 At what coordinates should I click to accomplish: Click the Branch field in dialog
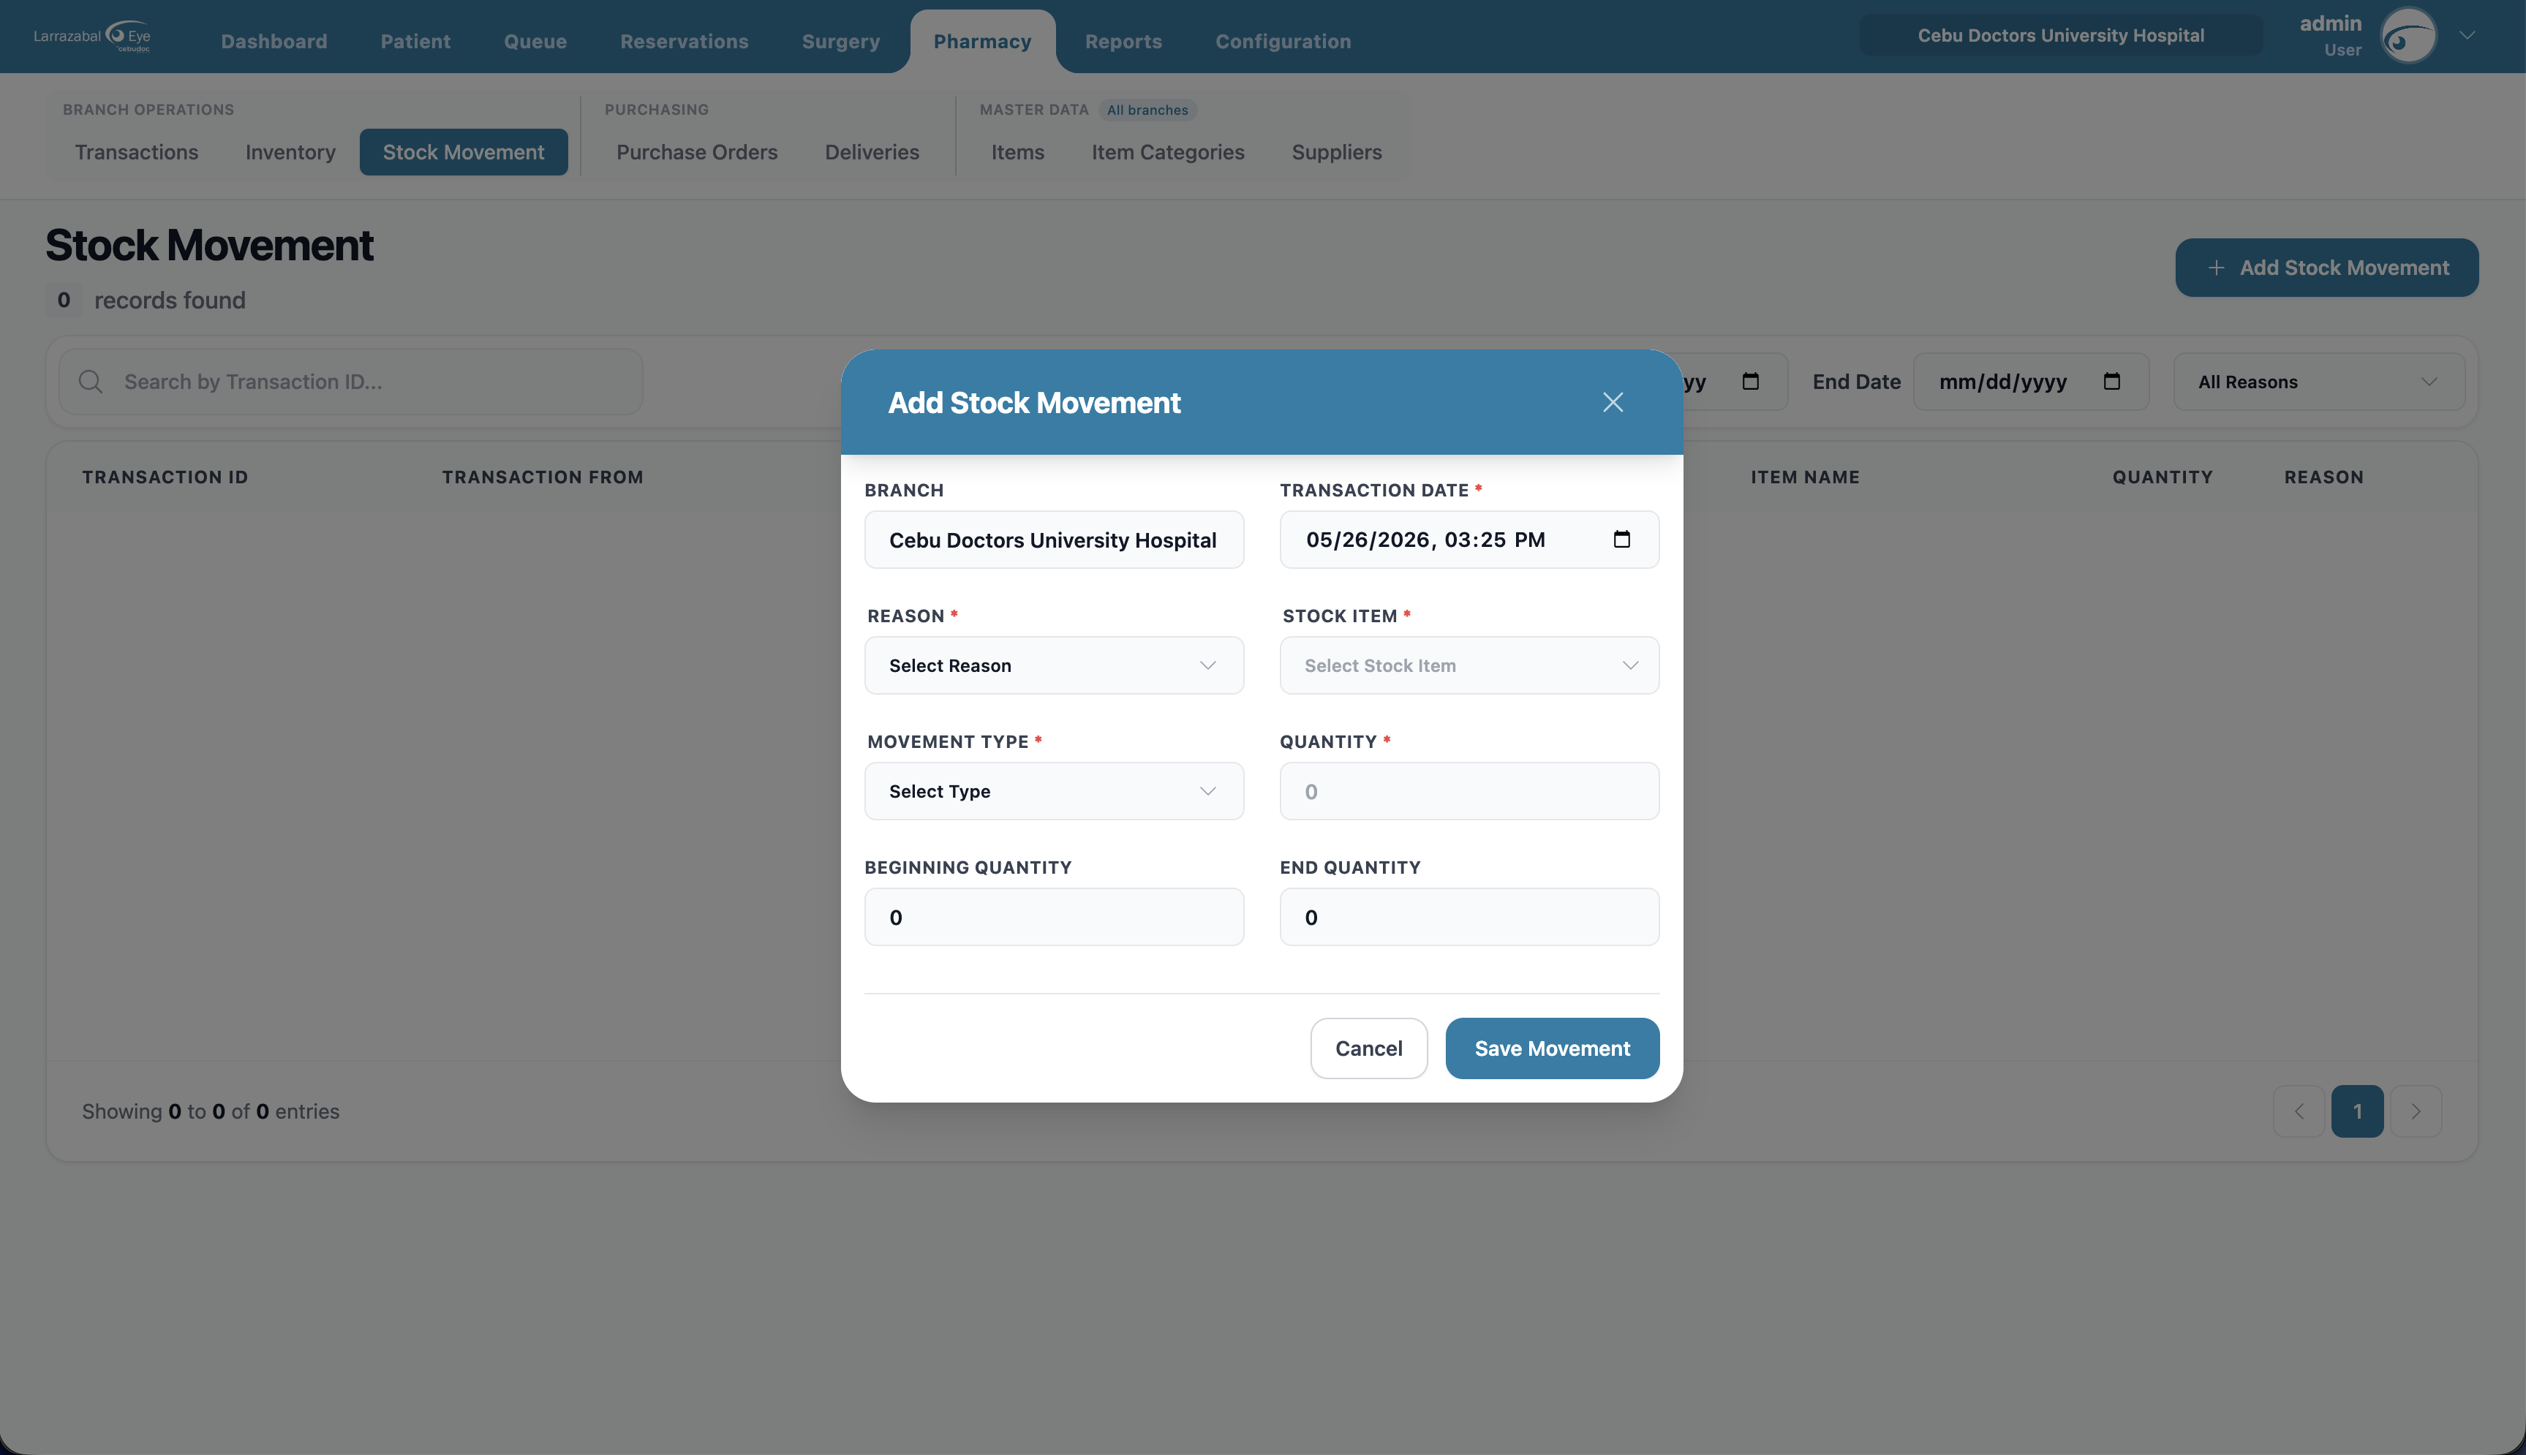(x=1054, y=540)
